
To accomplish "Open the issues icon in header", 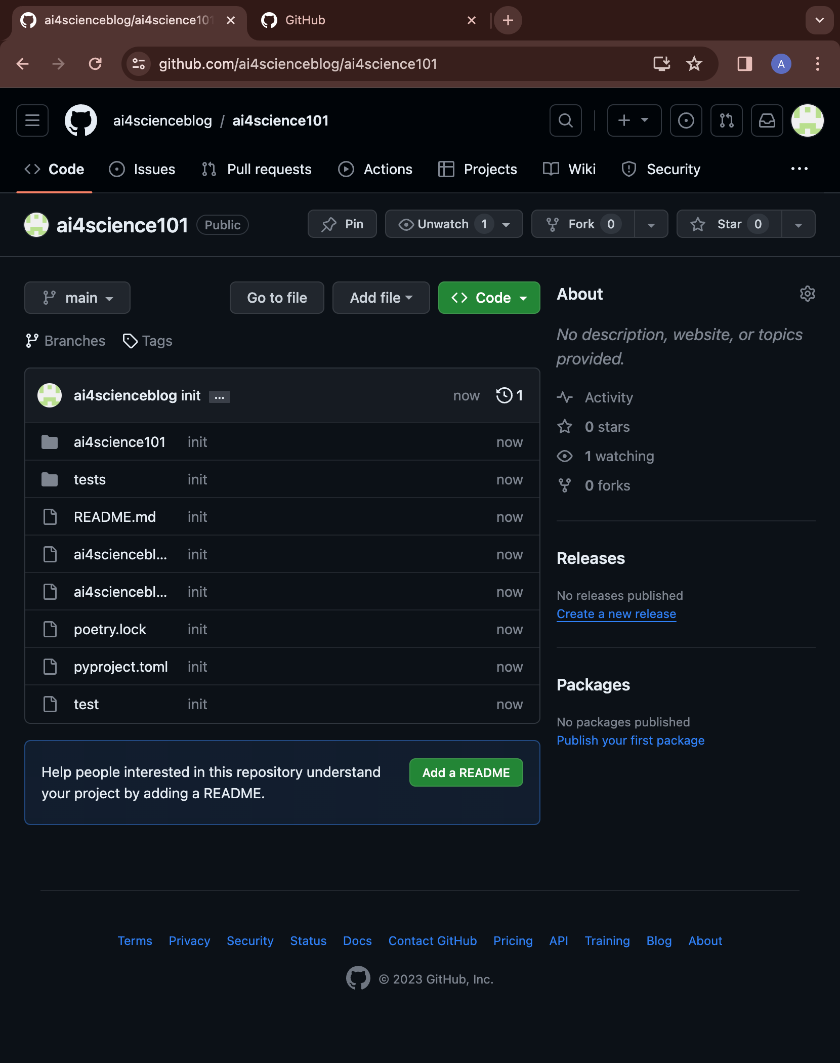I will [x=686, y=120].
